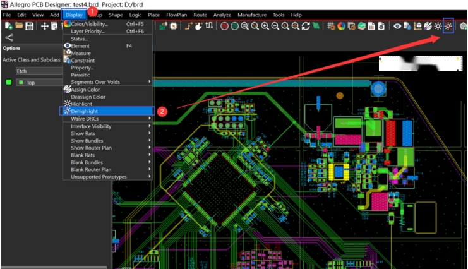Open the Etch class dropdown
Viewport: 468px width, 269px height.
(x=38, y=71)
